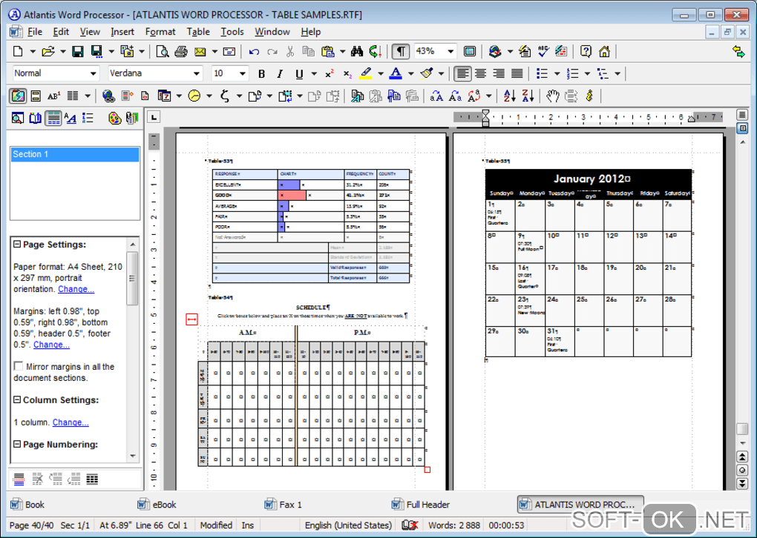Toggle the paragraph marks pilcrow button
Screen dimensions: 757x538
coord(401,51)
